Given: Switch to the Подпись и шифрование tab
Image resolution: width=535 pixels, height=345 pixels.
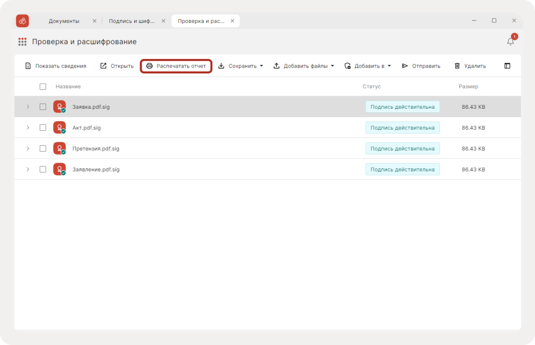Looking at the screenshot, I should pyautogui.click(x=131, y=21).
